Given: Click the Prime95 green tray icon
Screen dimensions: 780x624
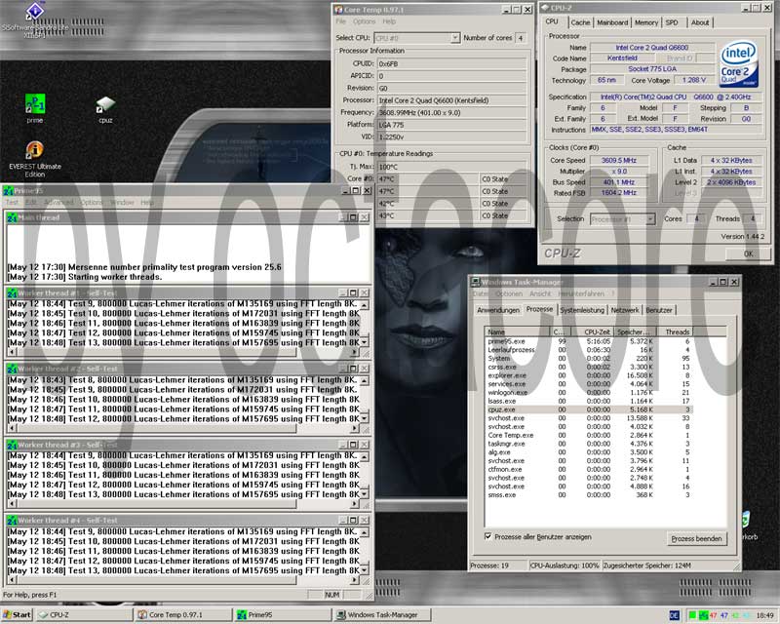Looking at the screenshot, I should 703,615.
